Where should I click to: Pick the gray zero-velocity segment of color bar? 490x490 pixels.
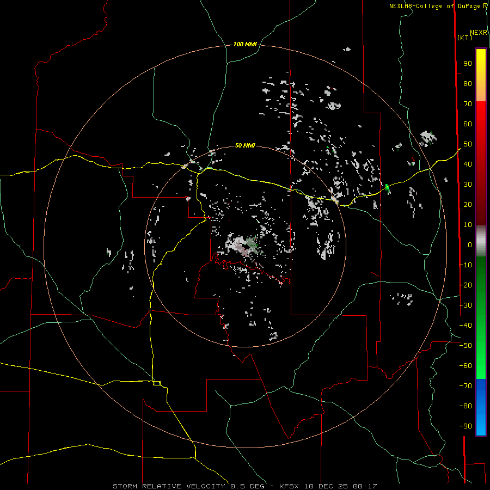pos(481,241)
